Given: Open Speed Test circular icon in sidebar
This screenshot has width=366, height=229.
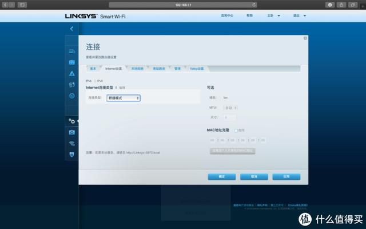Looking at the screenshot, I should coord(72,96).
